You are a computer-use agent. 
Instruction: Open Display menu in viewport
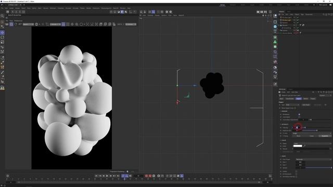click(x=157, y=15)
